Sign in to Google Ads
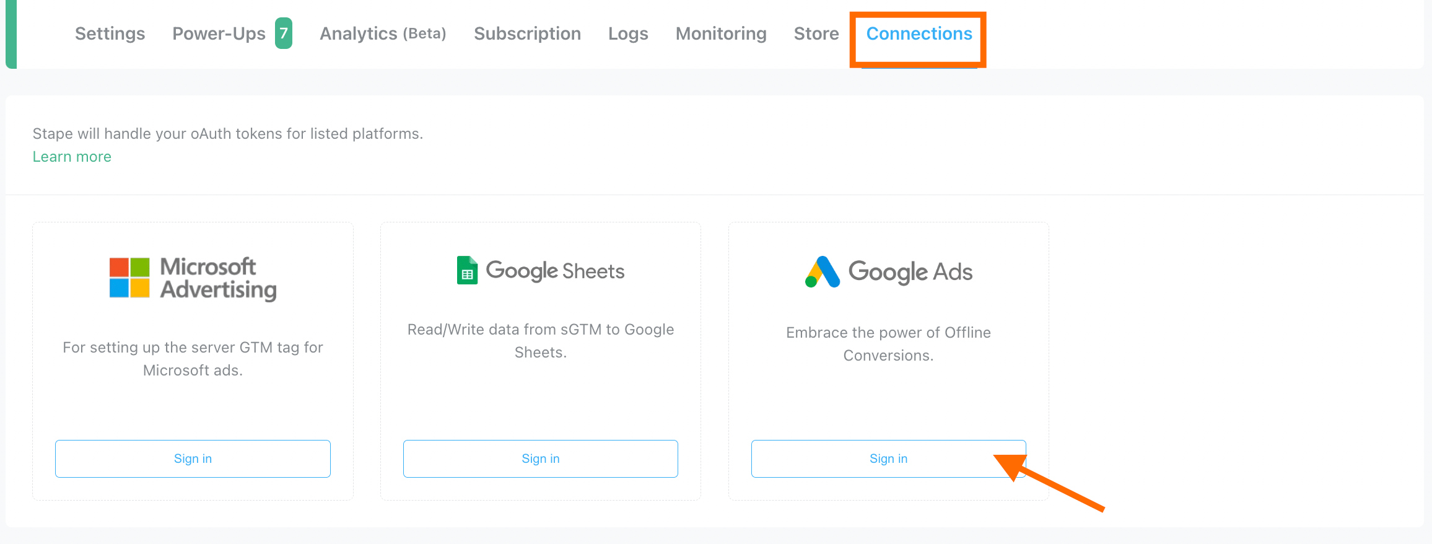 pos(889,458)
